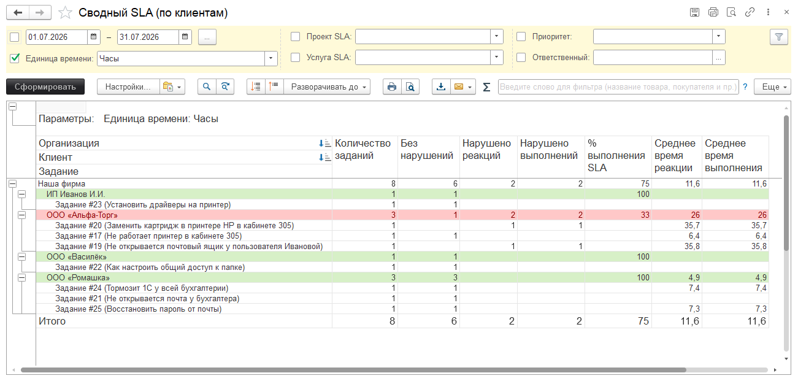The width and height of the screenshot is (798, 381).
Task: Save report with download arrow icon
Action: click(440, 87)
